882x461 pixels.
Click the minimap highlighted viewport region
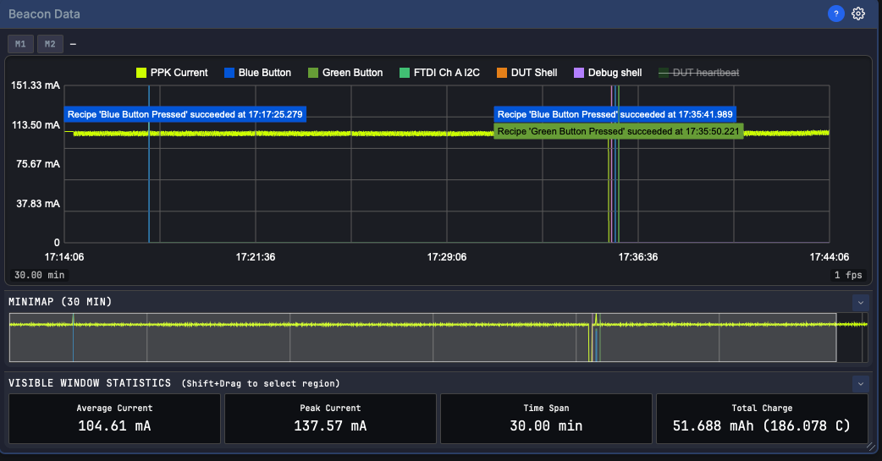[x=423, y=338]
